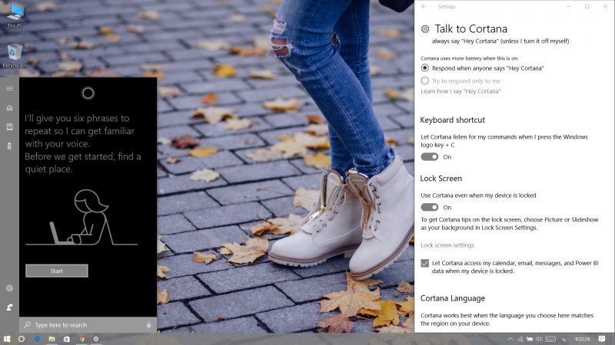
Task: Open Lock screen settings link
Action: pos(447,245)
